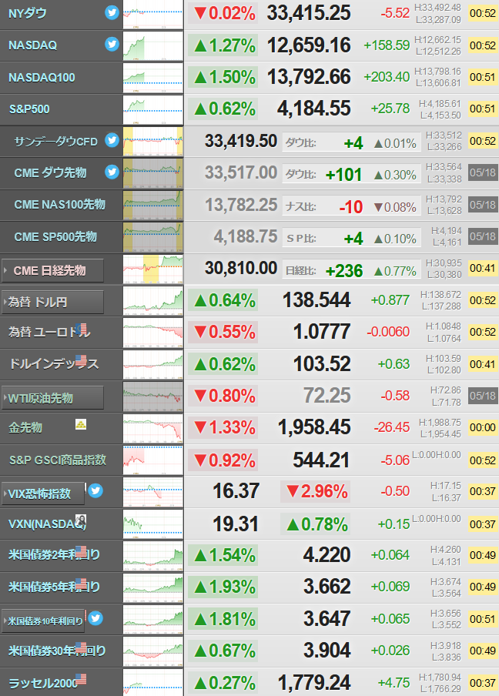Click the US flag on ラッセル2000
The height and width of the screenshot is (696, 499).
coord(81,679)
